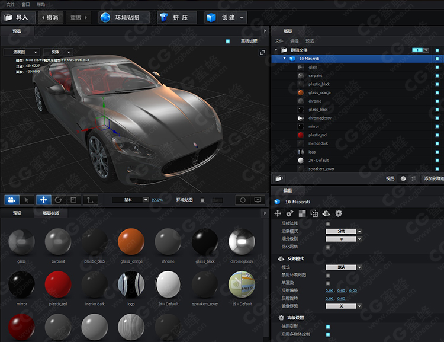The height and width of the screenshot is (342, 444).
Task: Select the camera navigation tool
Action: point(12,200)
